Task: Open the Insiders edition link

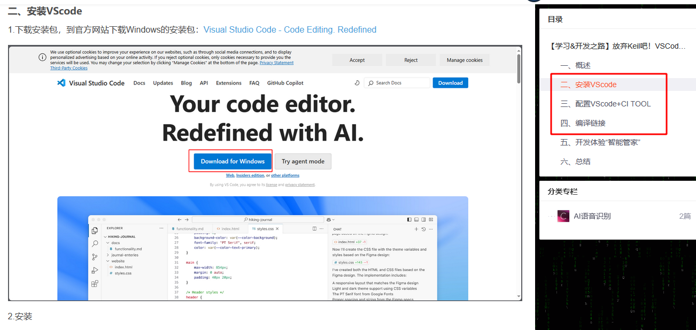Action: point(250,175)
